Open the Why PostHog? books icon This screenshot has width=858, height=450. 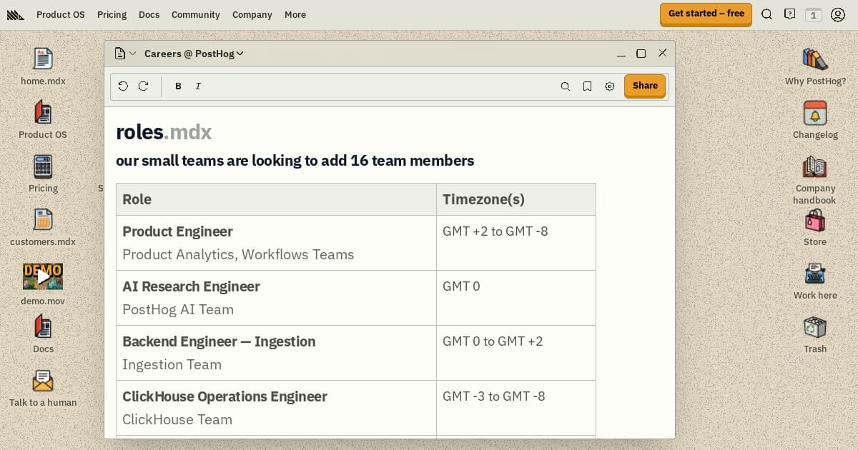[815, 59]
